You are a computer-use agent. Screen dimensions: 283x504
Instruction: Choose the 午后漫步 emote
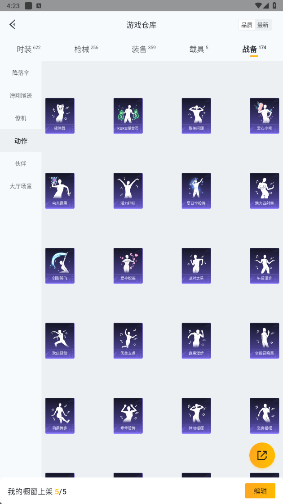tap(265, 266)
